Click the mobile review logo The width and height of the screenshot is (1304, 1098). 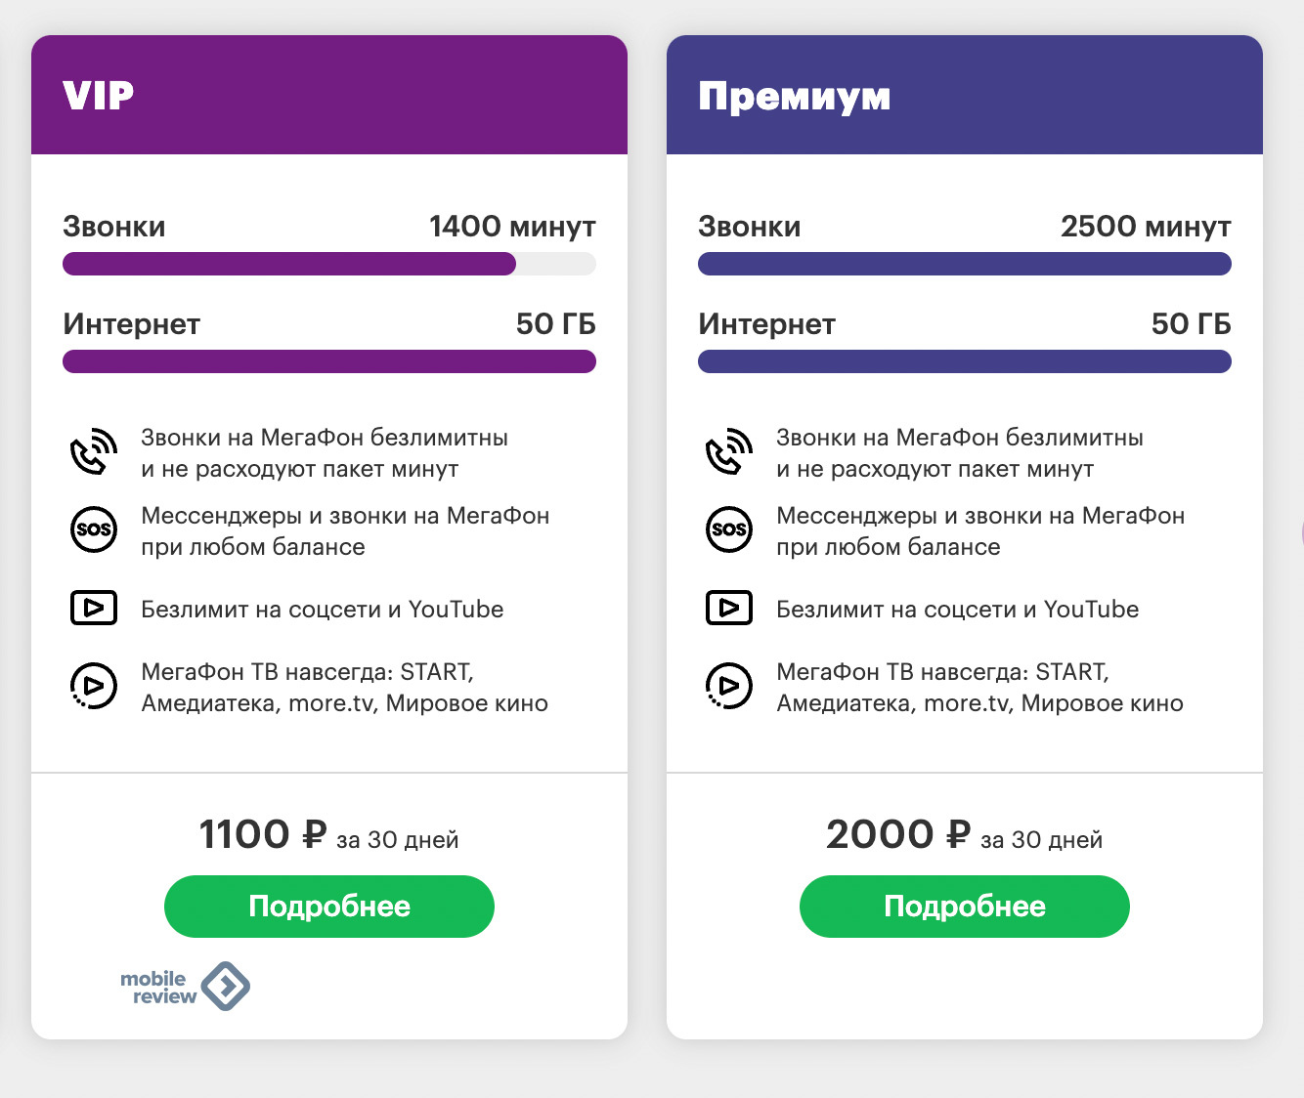(x=185, y=987)
